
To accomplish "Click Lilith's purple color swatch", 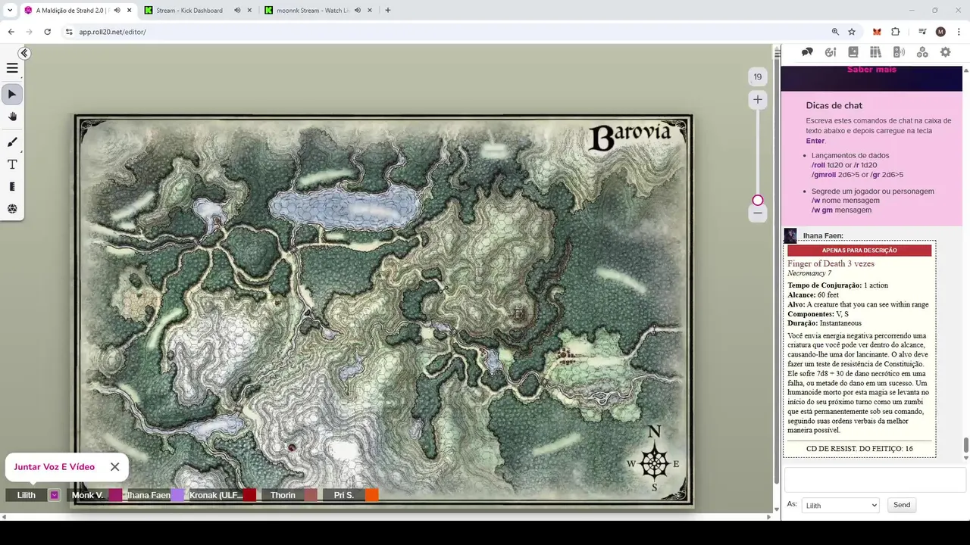I will (54, 495).
